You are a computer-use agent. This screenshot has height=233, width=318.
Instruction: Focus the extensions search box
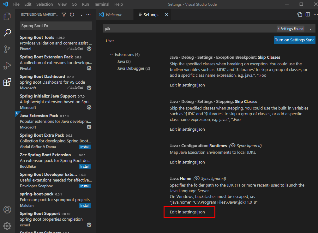[x=56, y=26]
